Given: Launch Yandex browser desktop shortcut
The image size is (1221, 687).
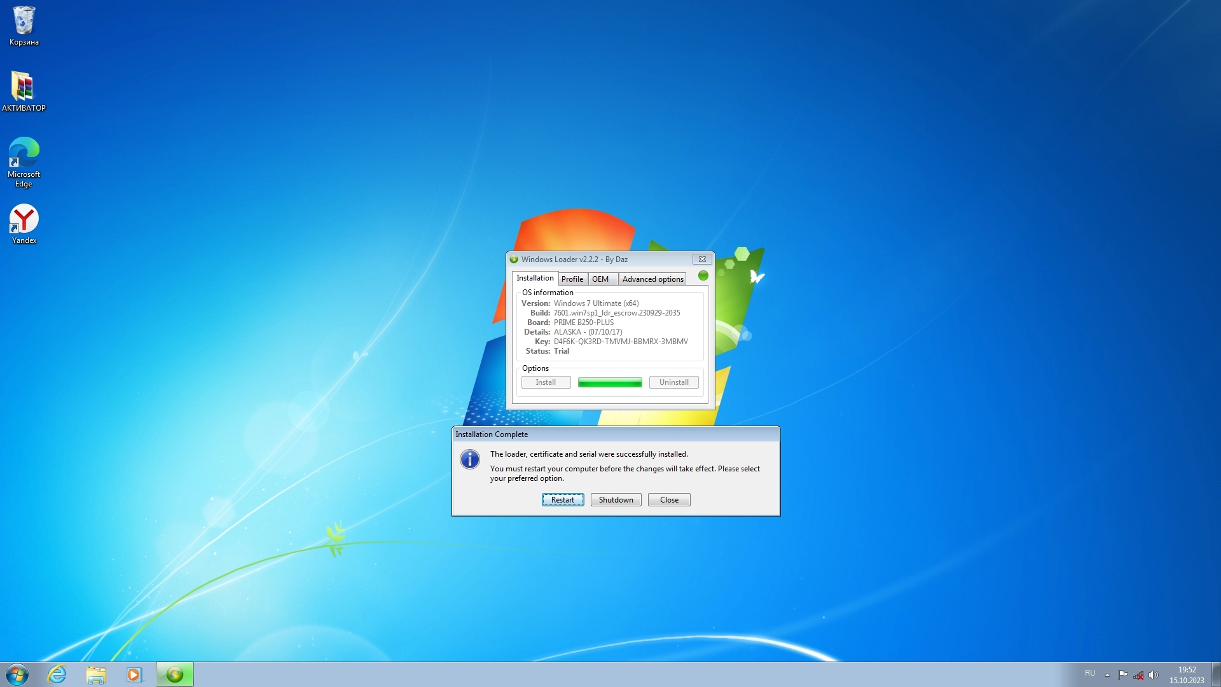Looking at the screenshot, I should click(x=24, y=223).
